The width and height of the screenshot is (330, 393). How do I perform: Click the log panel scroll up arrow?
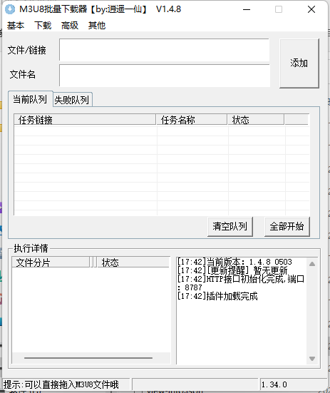[x=312, y=264]
